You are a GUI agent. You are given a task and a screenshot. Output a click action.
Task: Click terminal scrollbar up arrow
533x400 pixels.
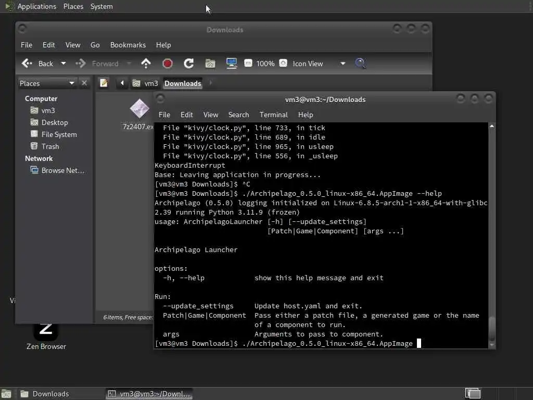pos(491,126)
